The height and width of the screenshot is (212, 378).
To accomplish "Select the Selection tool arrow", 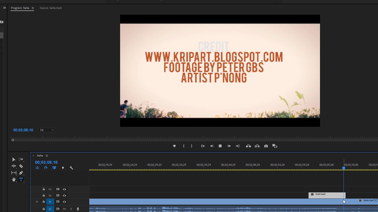I will 14,159.
